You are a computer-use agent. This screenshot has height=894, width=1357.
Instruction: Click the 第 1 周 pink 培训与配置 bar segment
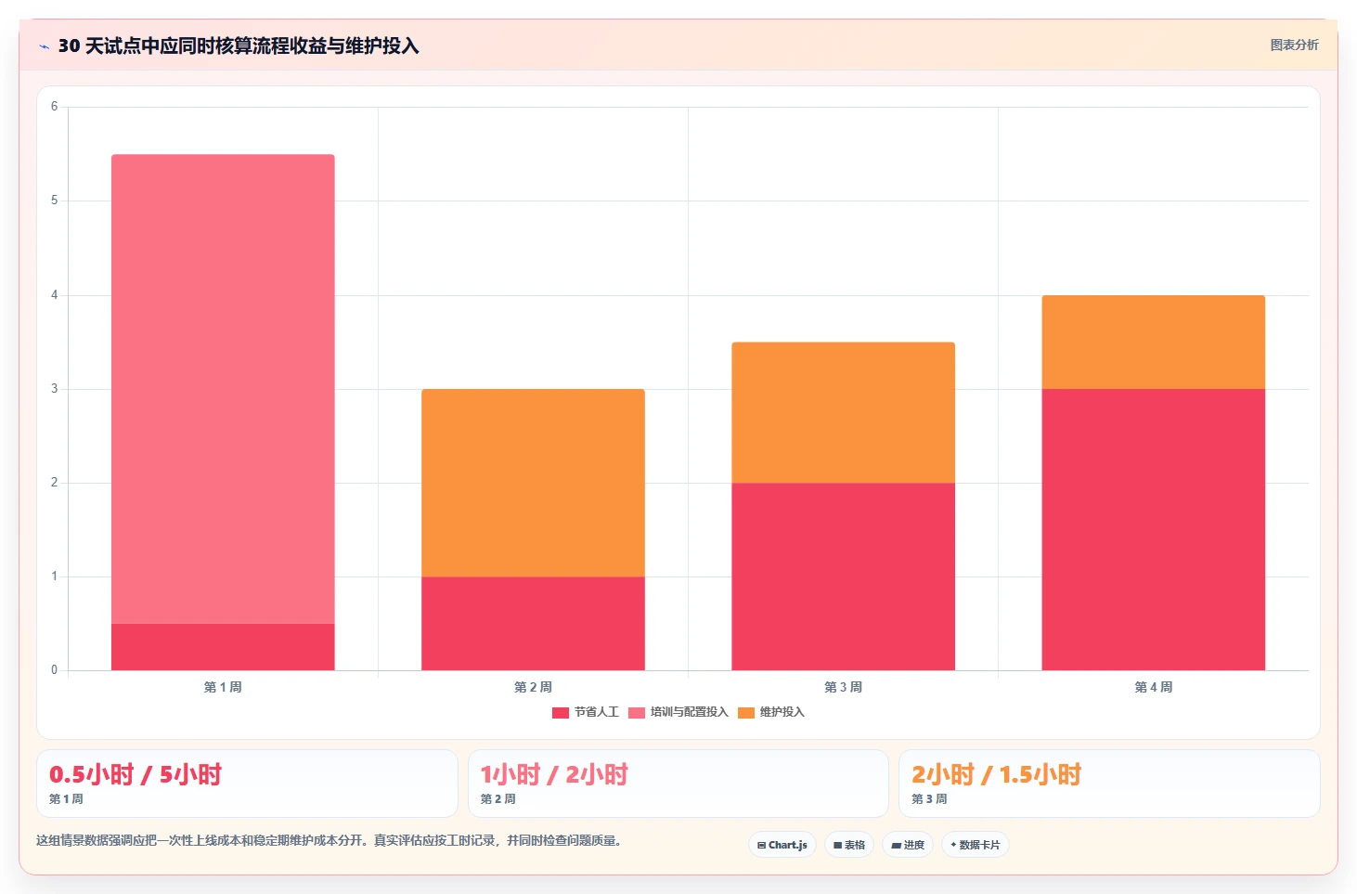tap(223, 389)
